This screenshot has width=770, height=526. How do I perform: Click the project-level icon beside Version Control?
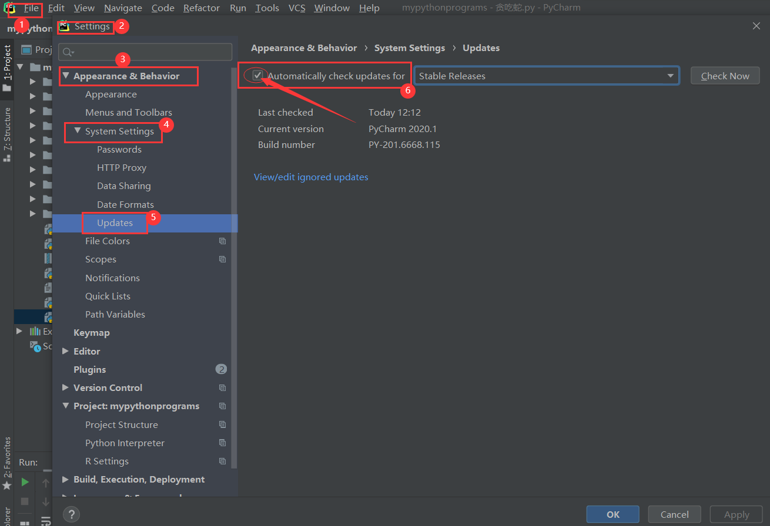click(222, 388)
